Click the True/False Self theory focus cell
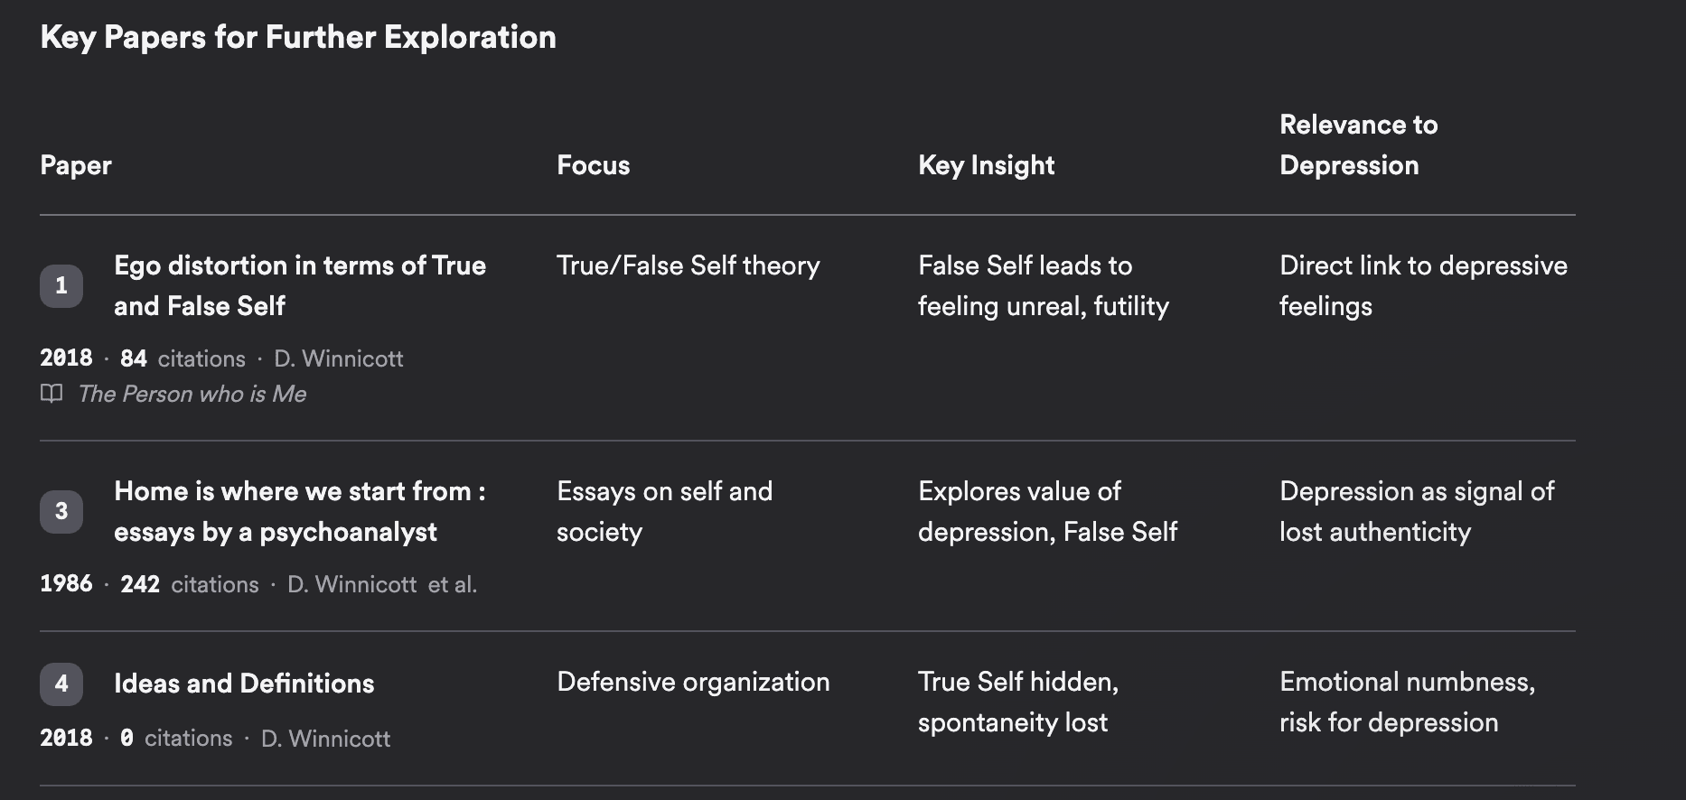Image resolution: width=1686 pixels, height=800 pixels. point(688,265)
